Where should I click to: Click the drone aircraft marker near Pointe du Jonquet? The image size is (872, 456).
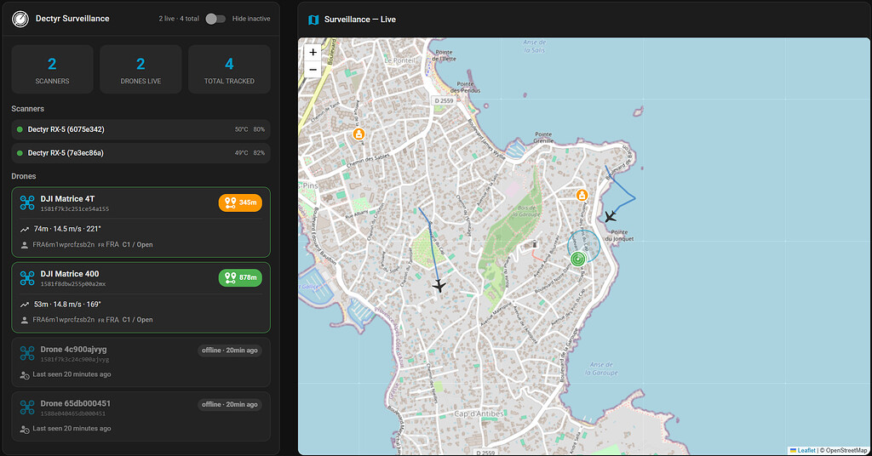click(x=611, y=216)
